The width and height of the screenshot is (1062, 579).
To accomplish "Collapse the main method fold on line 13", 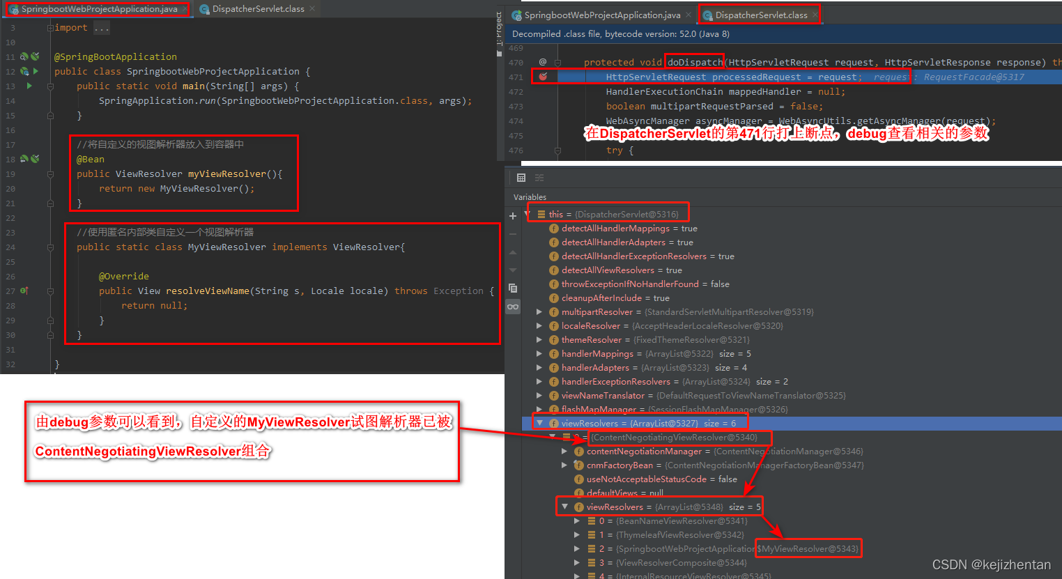I will (x=50, y=86).
